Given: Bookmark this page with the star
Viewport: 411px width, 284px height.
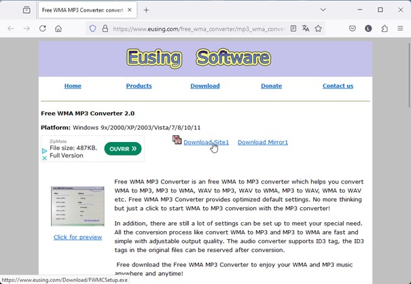Looking at the screenshot, I should point(318,29).
